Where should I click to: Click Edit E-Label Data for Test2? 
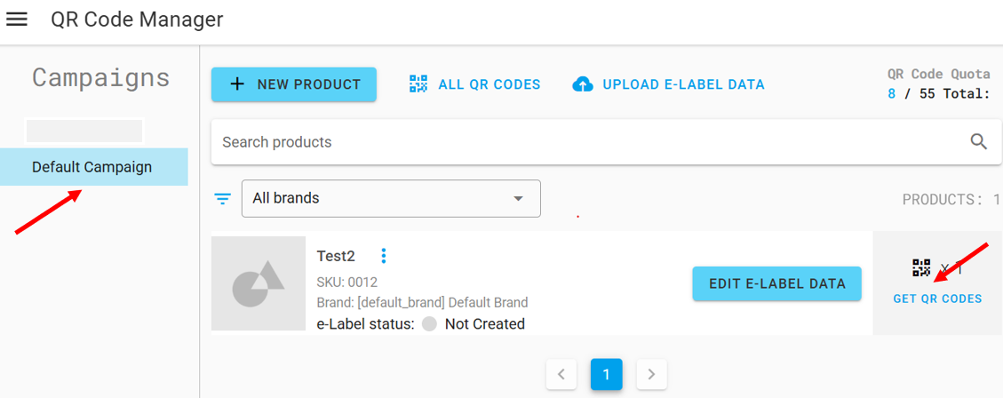(x=776, y=283)
